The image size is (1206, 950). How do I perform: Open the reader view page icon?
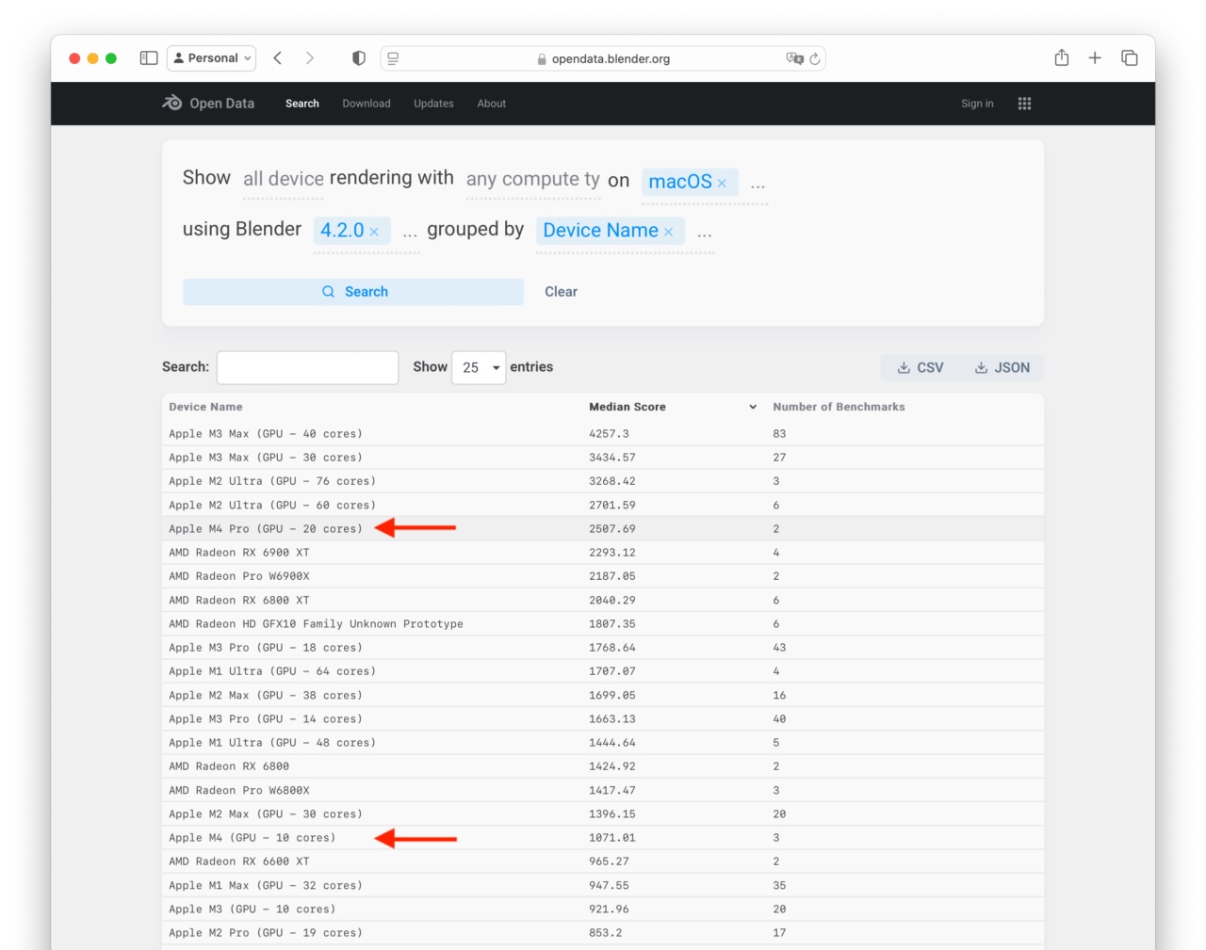click(x=393, y=58)
